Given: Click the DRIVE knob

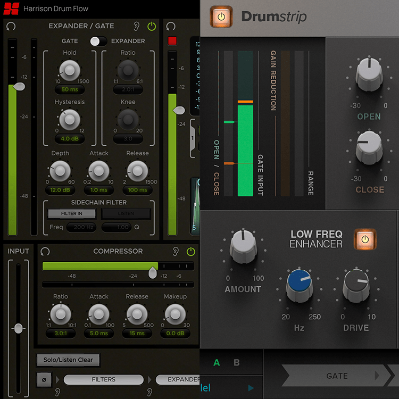Looking at the screenshot, I should tap(356, 286).
